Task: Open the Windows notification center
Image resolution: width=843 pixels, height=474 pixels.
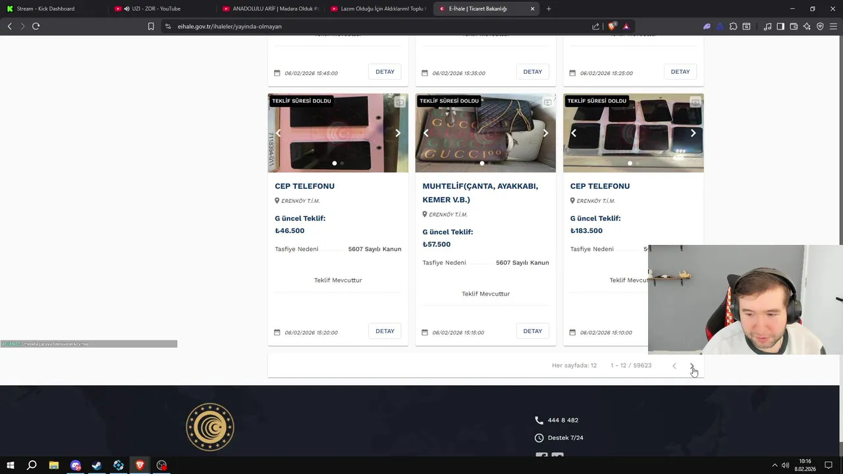Action: click(x=829, y=465)
